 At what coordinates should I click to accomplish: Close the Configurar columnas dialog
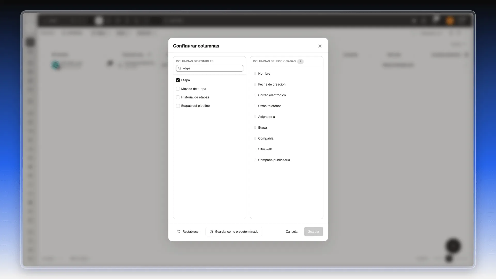tap(320, 46)
